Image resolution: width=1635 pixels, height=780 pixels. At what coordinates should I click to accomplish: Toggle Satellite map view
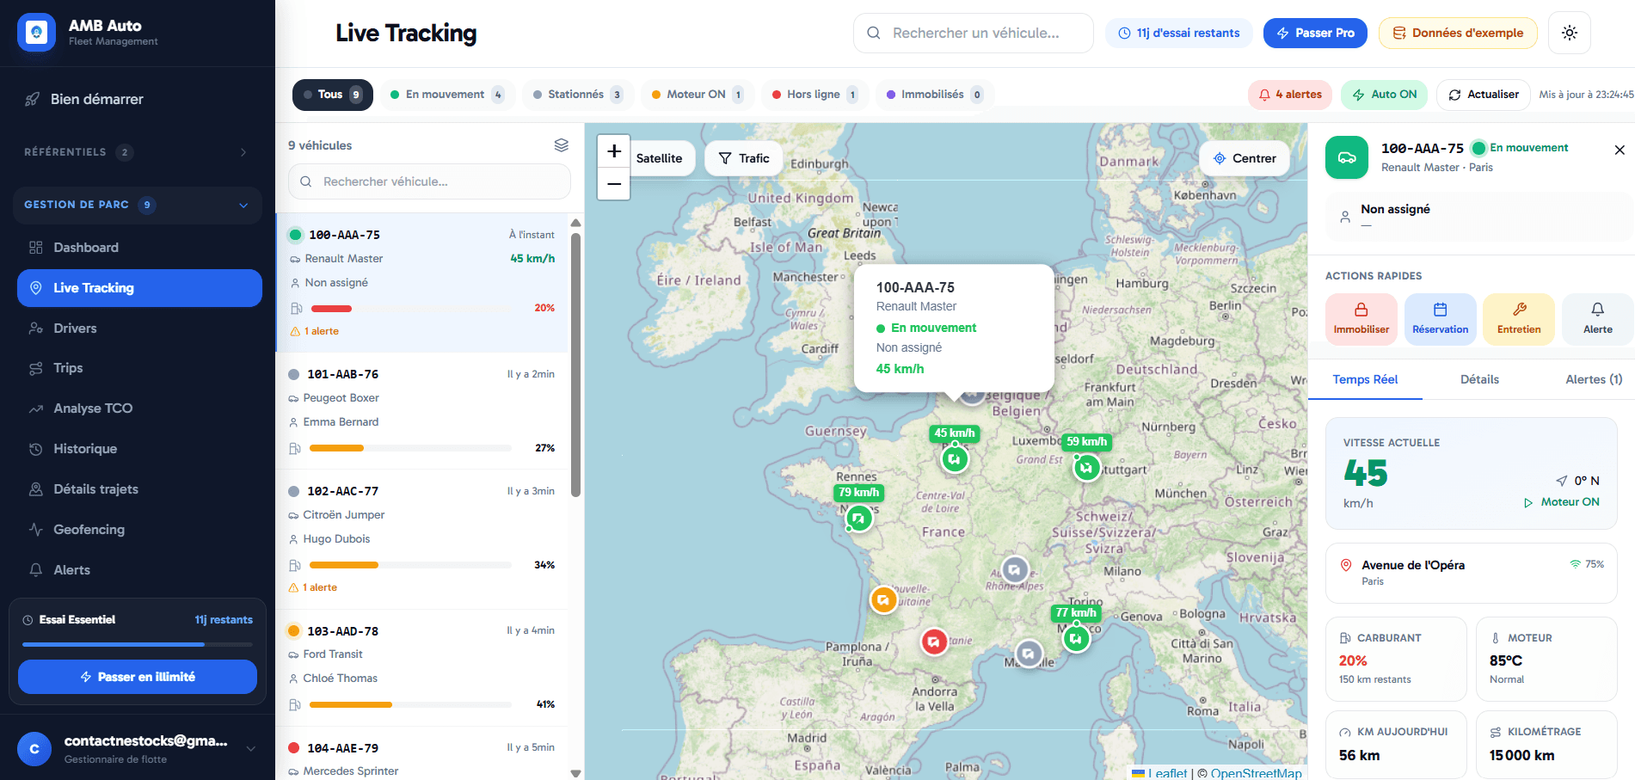click(x=659, y=158)
